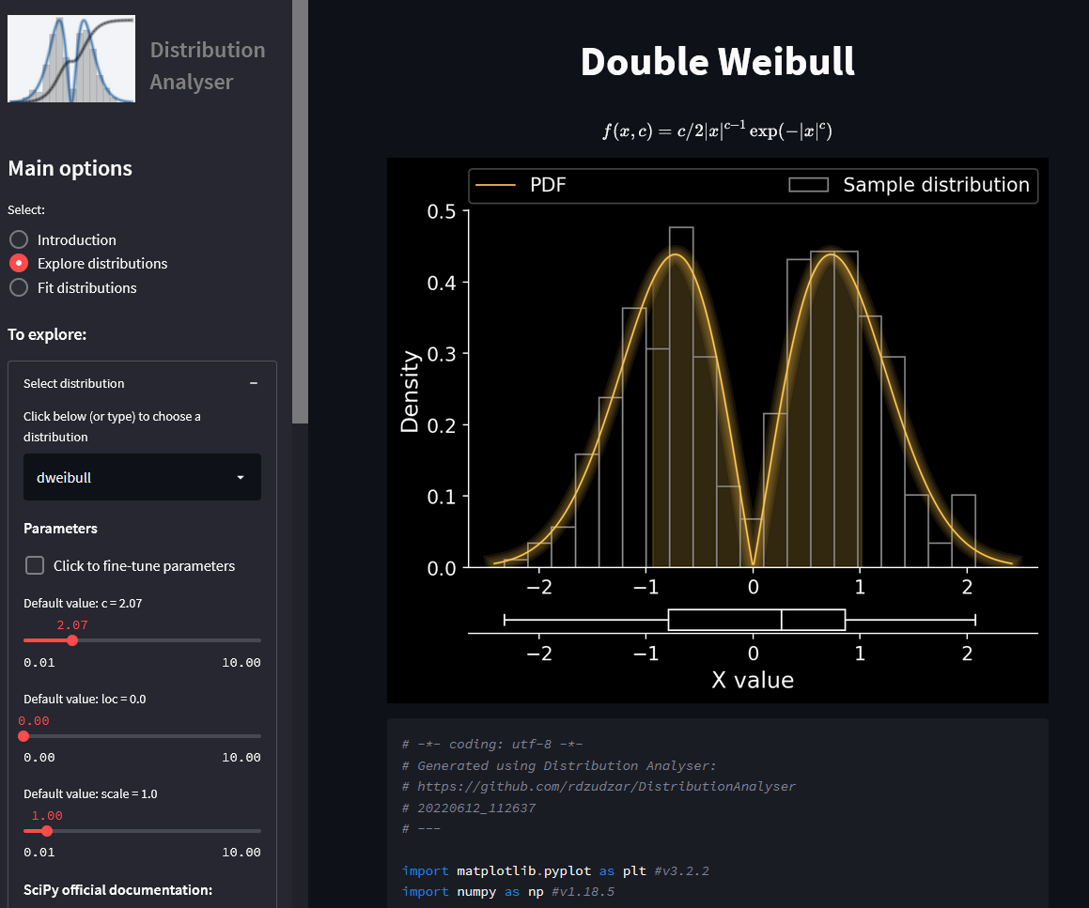Click the sidebar vertical scrollbar
The width and height of the screenshot is (1089, 908).
tap(300, 211)
